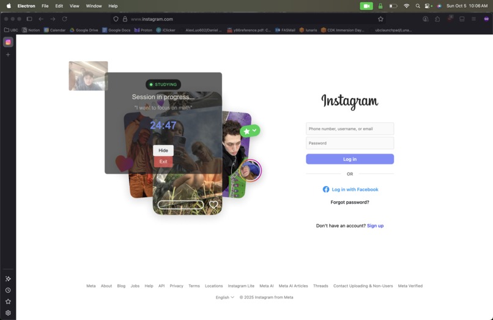Open the iClicker bookmark

166,30
